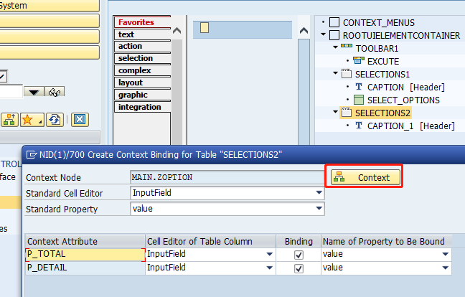Click the SELECTIONS2 table icon
The width and height of the screenshot is (465, 297).
(346, 113)
